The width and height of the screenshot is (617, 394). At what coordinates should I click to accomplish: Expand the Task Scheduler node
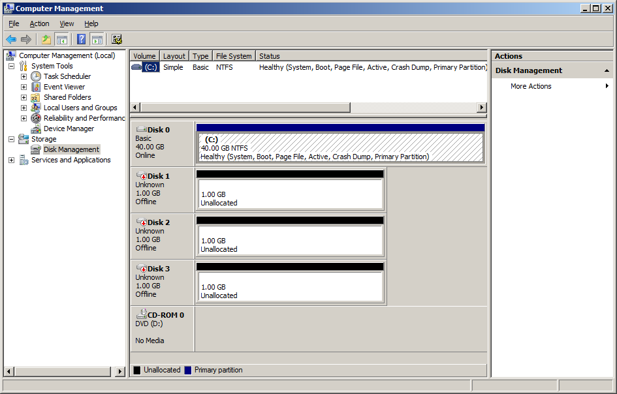(x=24, y=76)
